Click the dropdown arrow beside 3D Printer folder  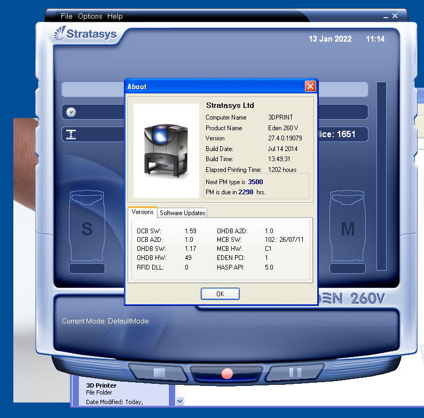click(x=179, y=401)
